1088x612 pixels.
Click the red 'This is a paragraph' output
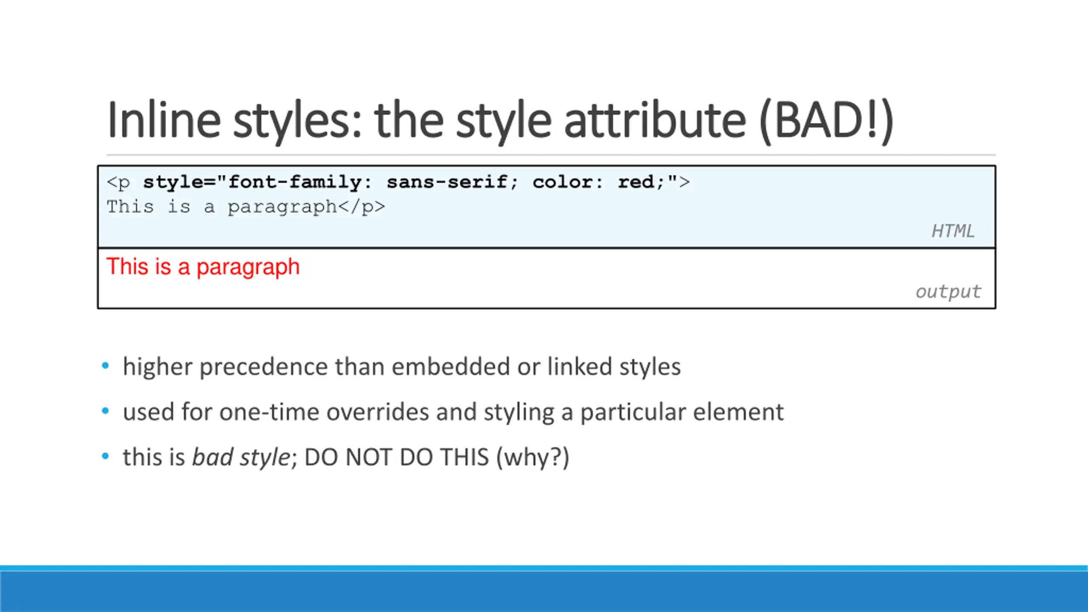point(203,267)
